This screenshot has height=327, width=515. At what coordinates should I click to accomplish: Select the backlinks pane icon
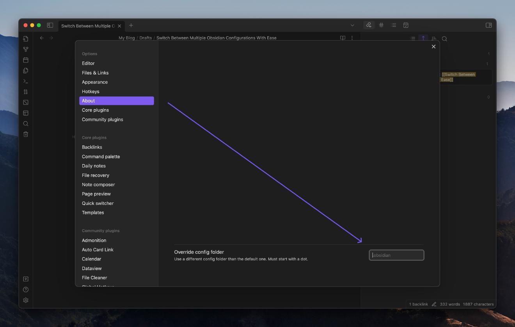pyautogui.click(x=369, y=25)
